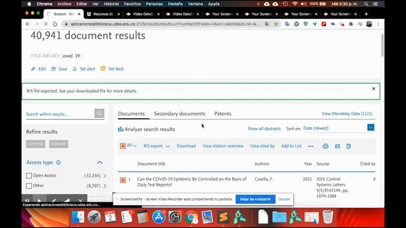Open Chrome profile avatar
The height and width of the screenshot is (228, 406).
coord(369,24)
